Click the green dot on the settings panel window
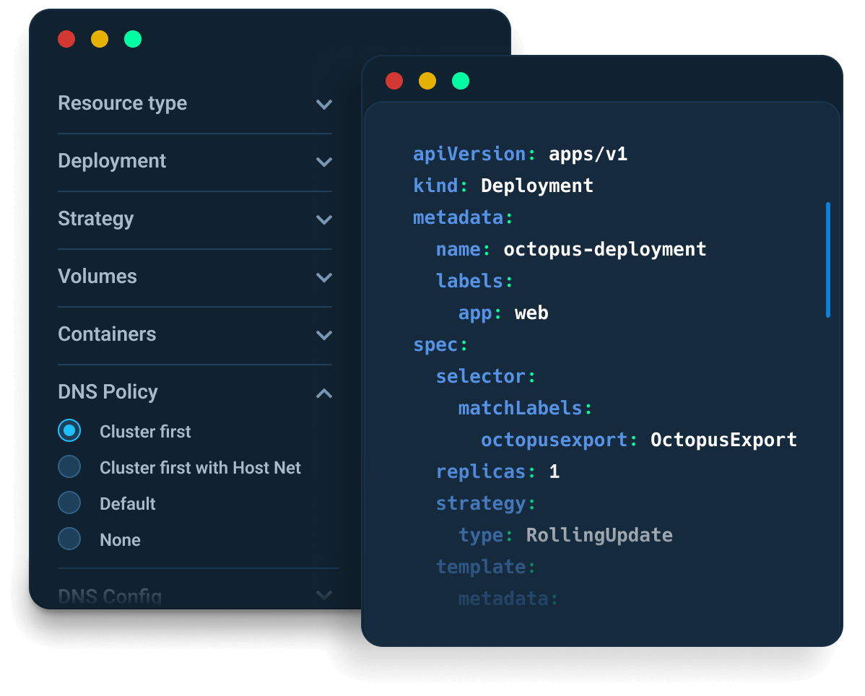The height and width of the screenshot is (696, 865). tap(133, 39)
